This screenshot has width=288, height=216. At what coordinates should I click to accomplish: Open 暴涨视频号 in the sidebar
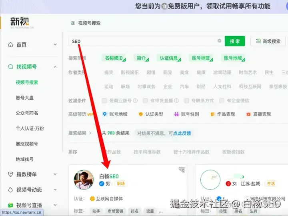pyautogui.click(x=27, y=144)
